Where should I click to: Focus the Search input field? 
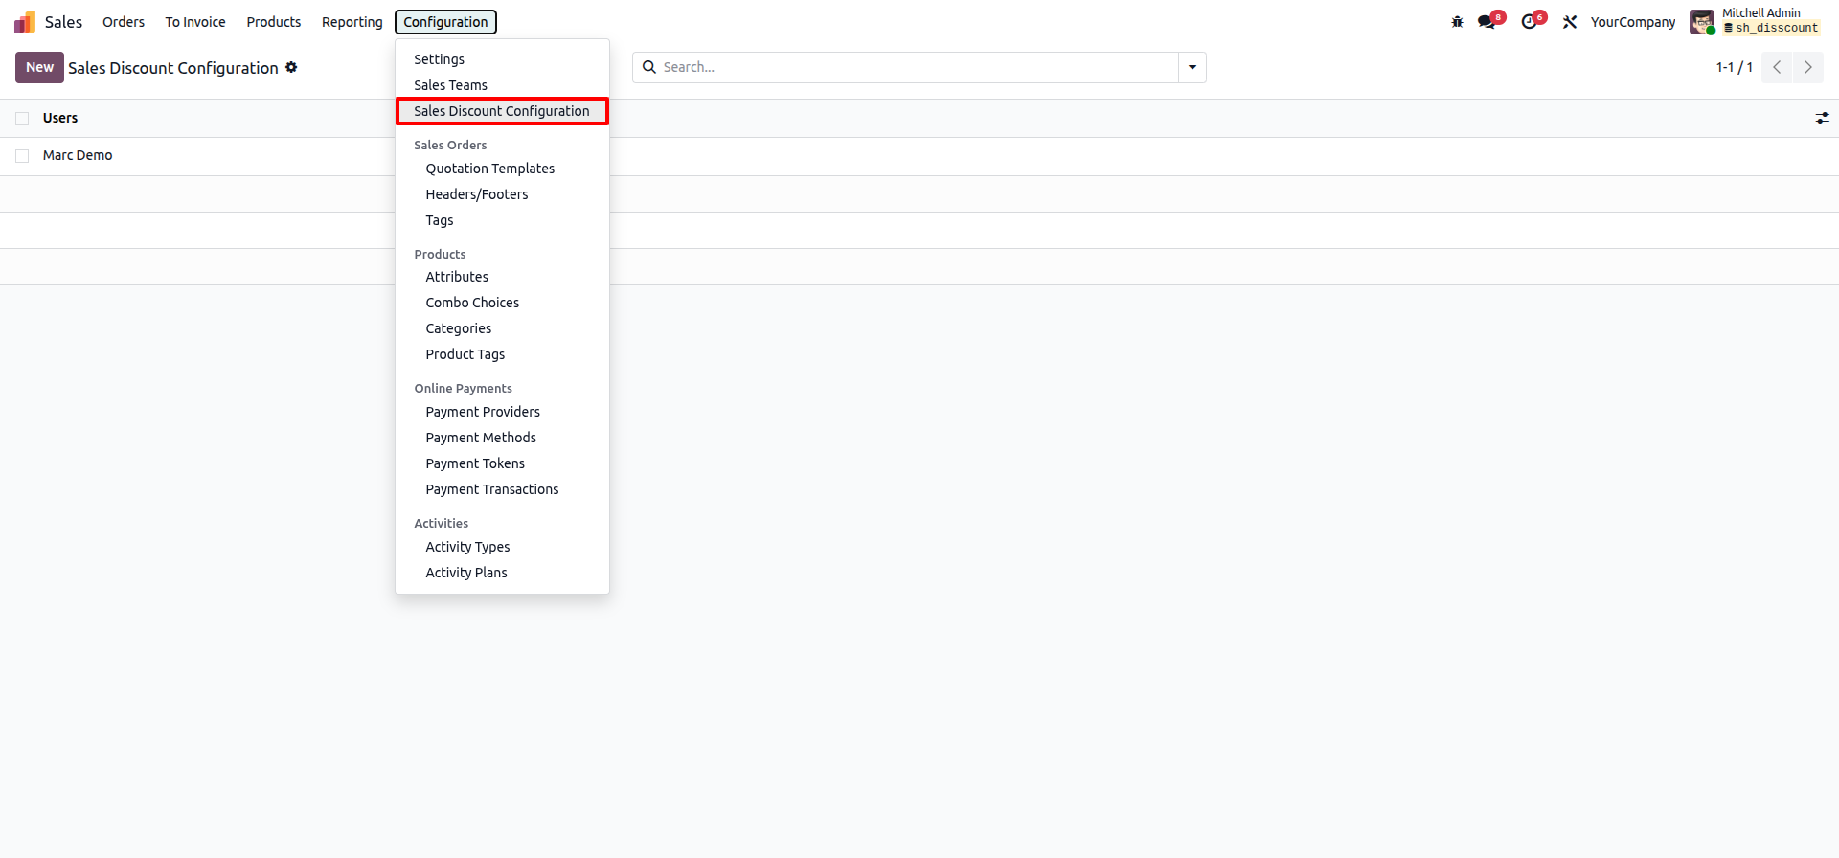910,67
